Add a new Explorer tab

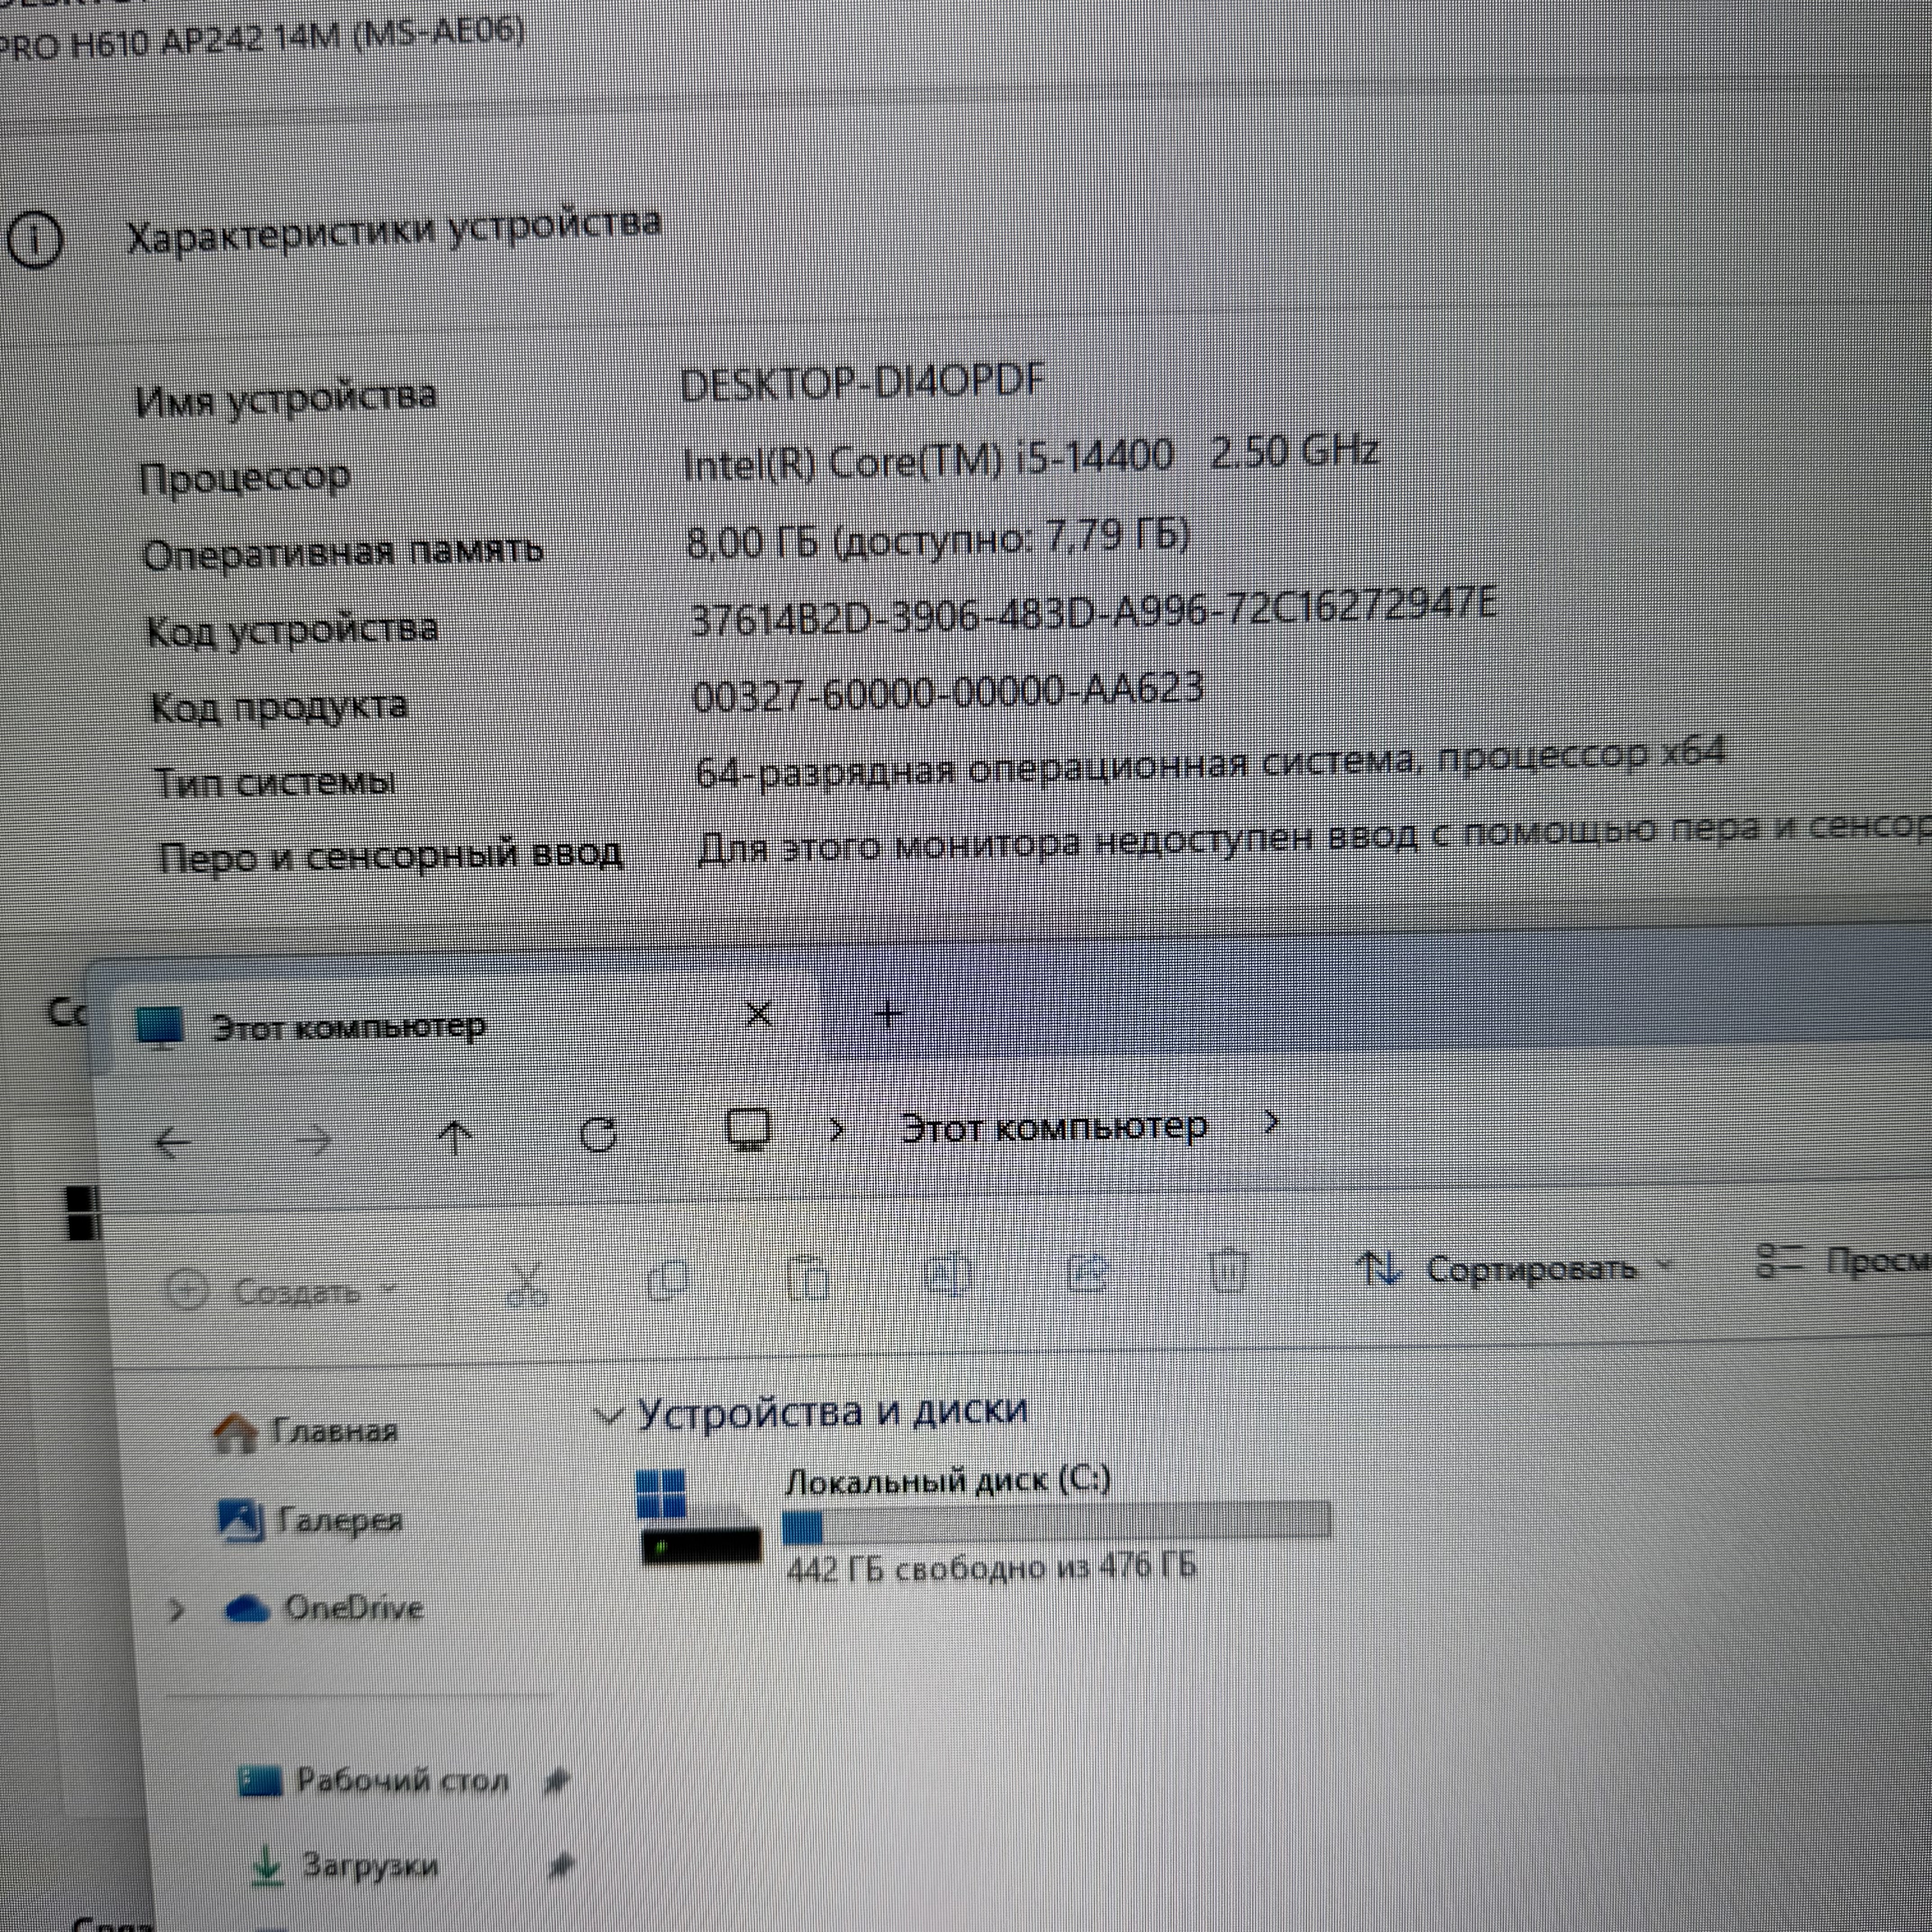(888, 1014)
